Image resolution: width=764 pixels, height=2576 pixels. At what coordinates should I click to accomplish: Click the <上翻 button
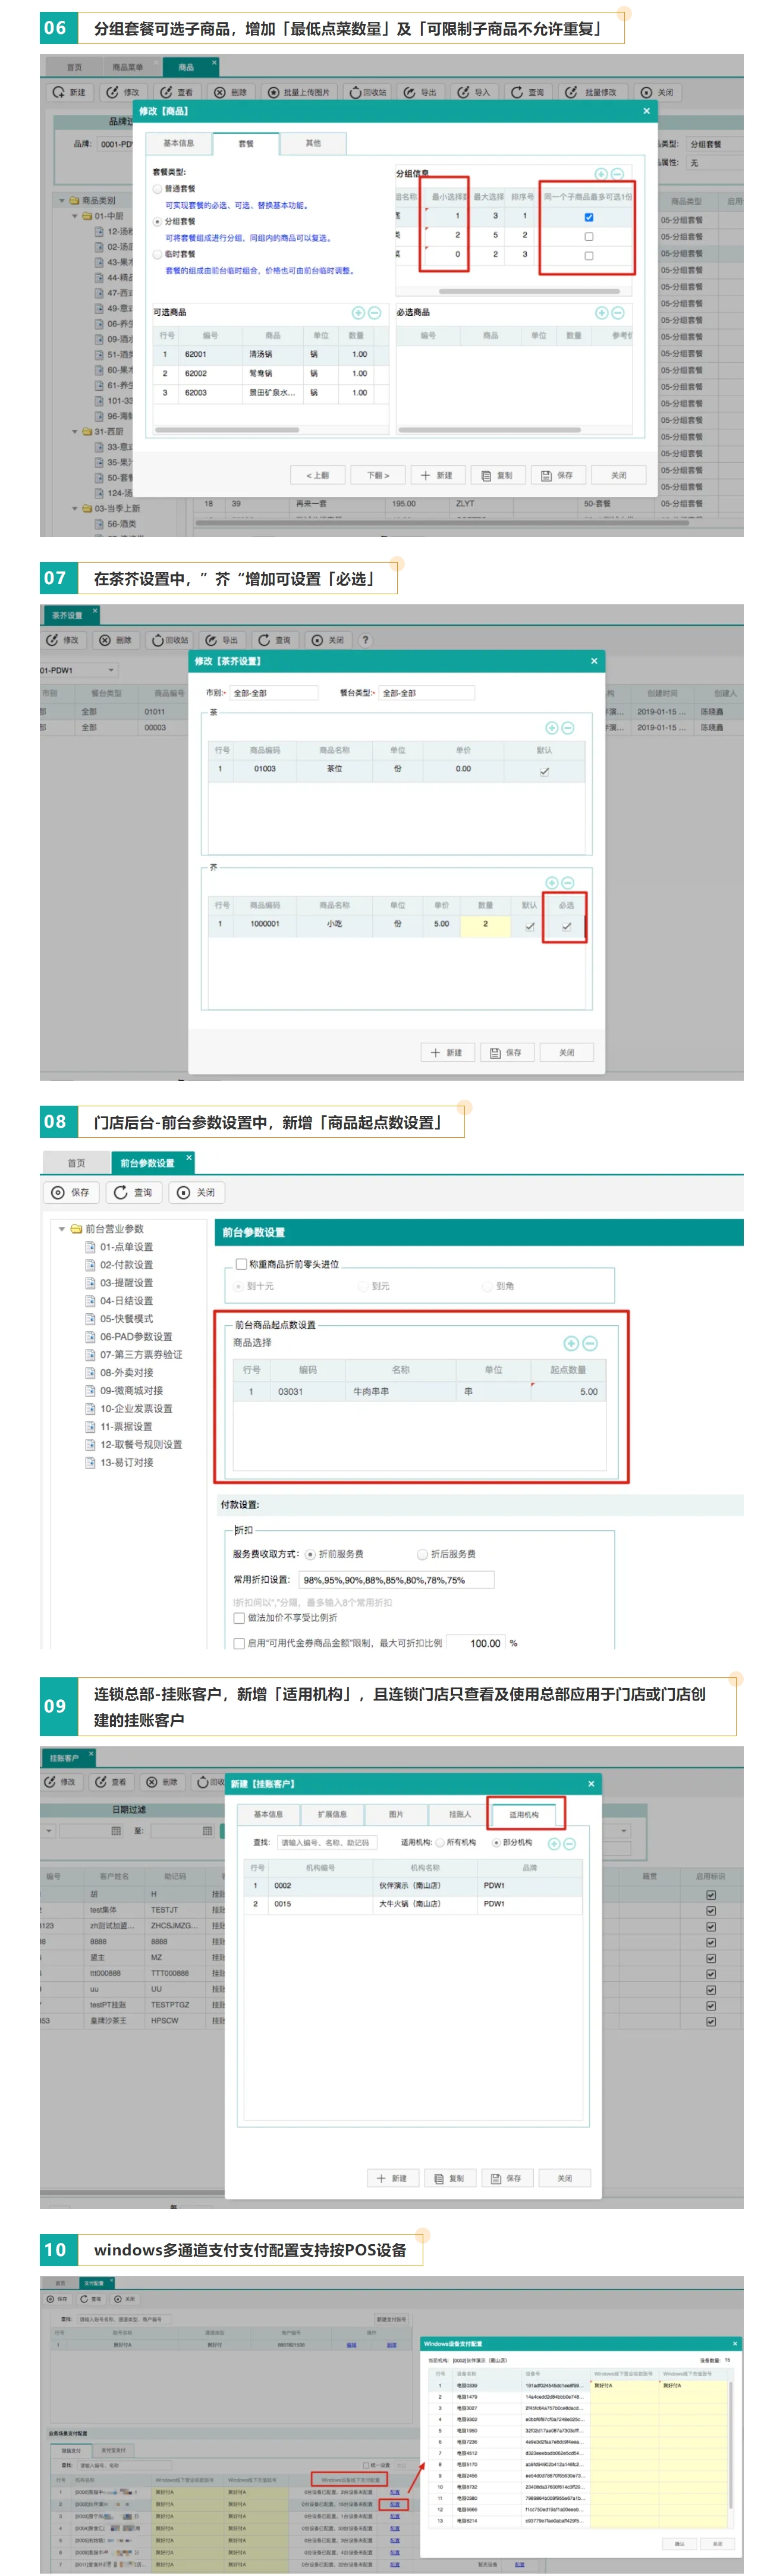point(318,475)
